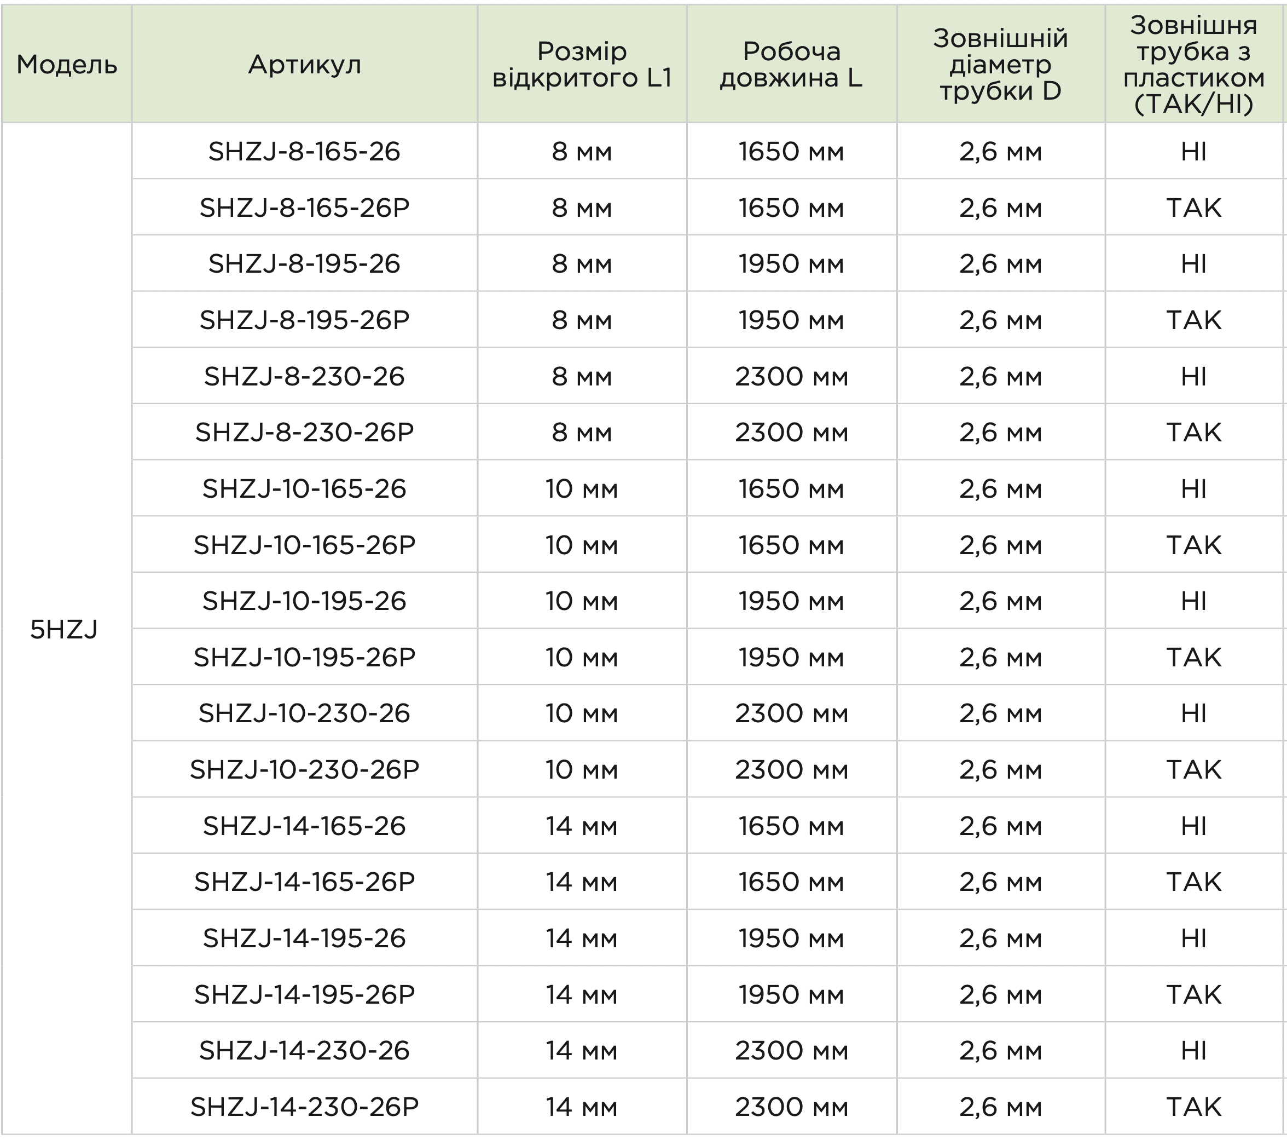Viewport: 1287px width, 1140px height.
Task: Click the Зовнішня трубка з пластиком header
Action: coord(1194,64)
